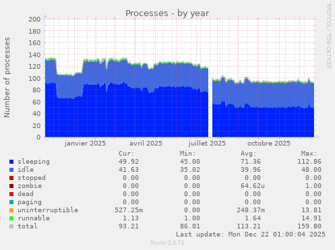Click the 'paging' legend label
The width and height of the screenshot is (335, 250).
coord(30,202)
